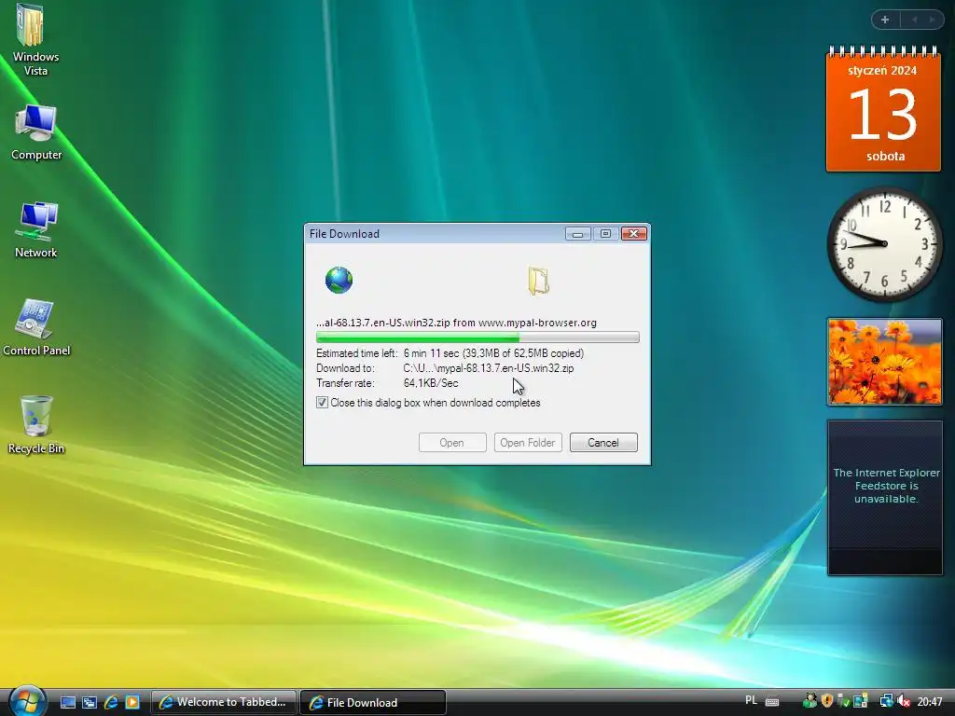Open the Windows Vista folder on desktop
Image resolution: width=955 pixels, height=716 pixels.
[x=35, y=39]
